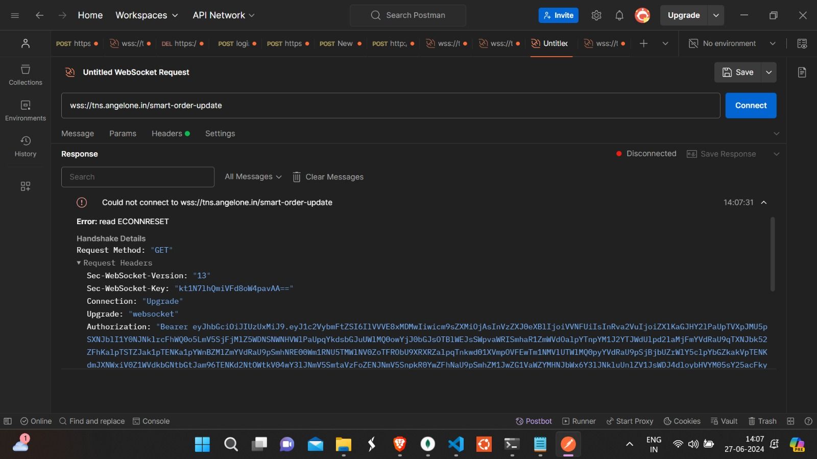
Task: Switch to the Settings tab
Action: pyautogui.click(x=220, y=133)
